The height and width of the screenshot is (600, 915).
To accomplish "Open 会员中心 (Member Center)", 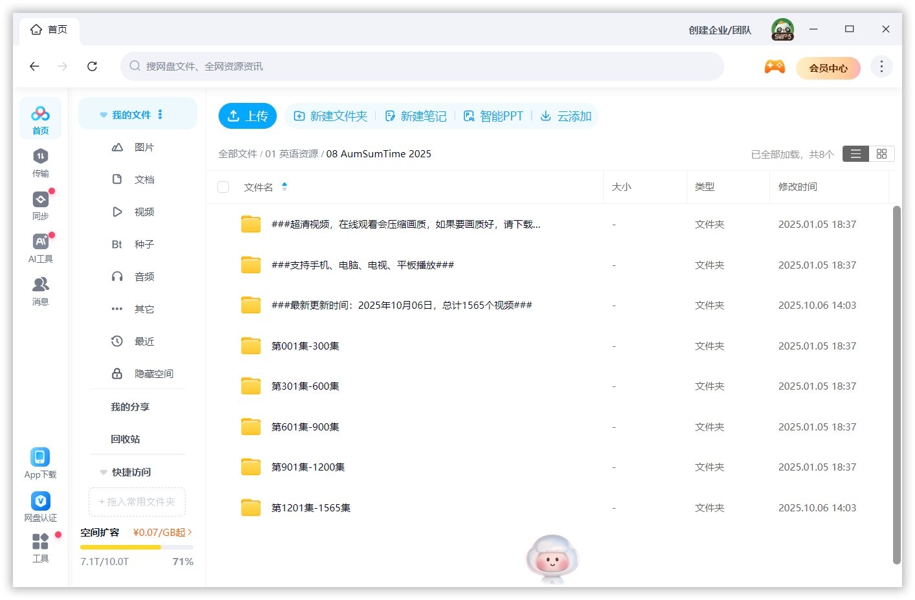I will (828, 67).
